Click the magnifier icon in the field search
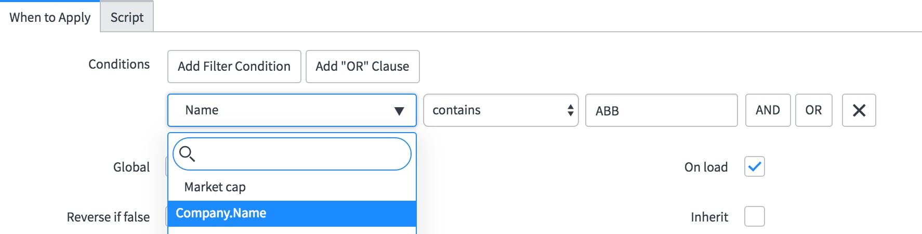This screenshot has height=234, width=922. click(187, 153)
